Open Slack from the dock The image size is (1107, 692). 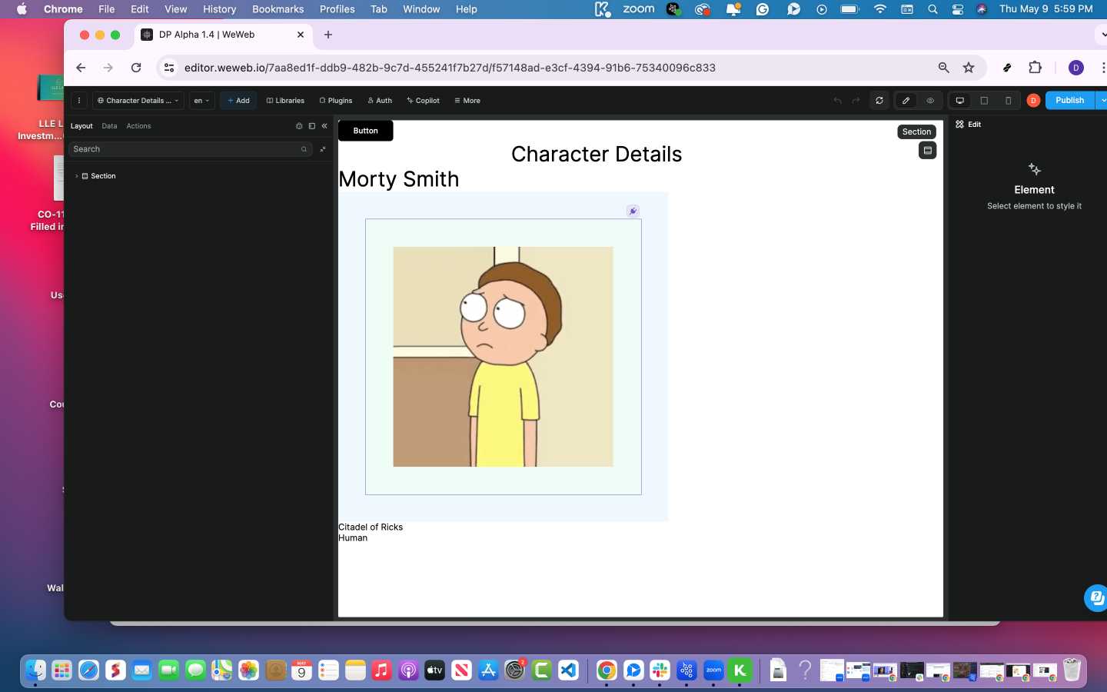pos(660,670)
